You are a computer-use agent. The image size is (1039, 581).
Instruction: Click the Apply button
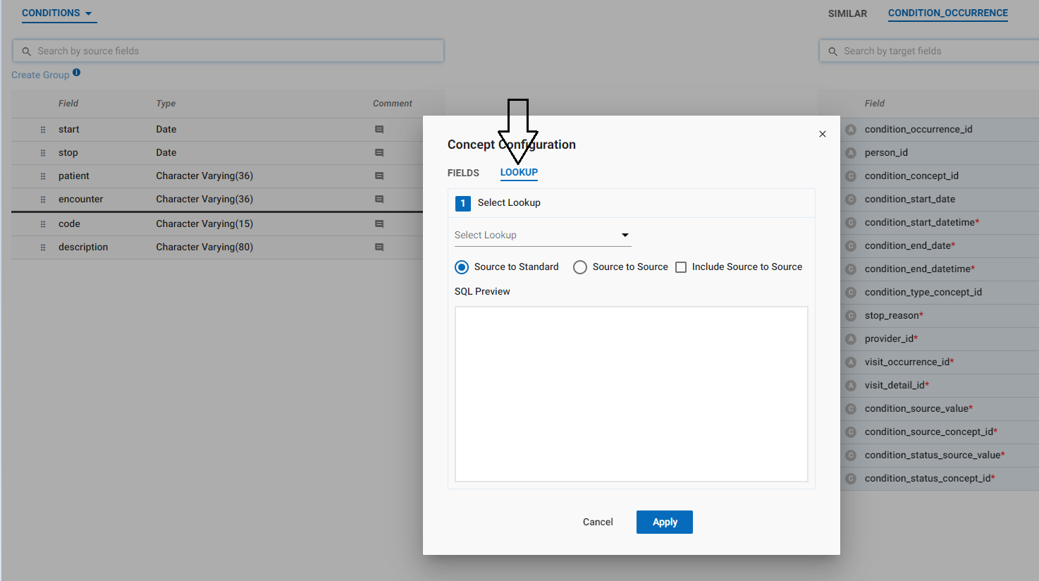coord(664,522)
